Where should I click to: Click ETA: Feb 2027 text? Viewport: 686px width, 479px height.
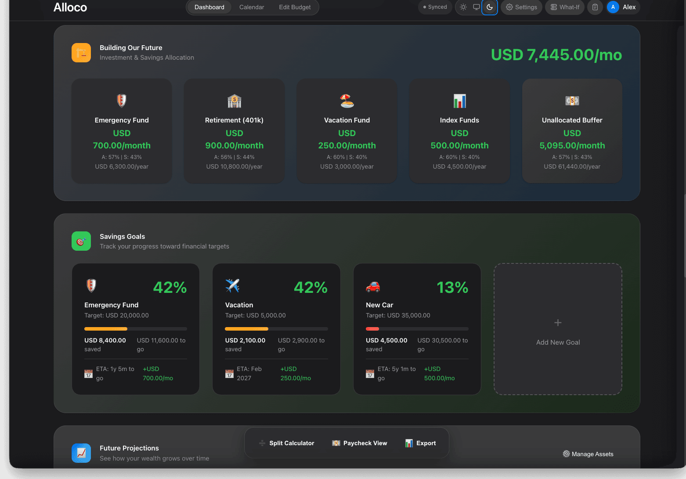tap(249, 374)
